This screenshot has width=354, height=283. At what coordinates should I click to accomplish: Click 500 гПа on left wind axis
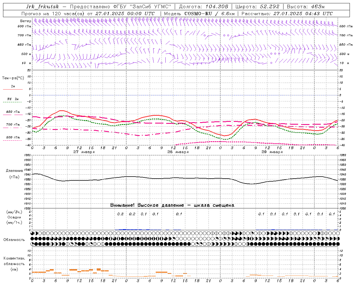point(24,26)
